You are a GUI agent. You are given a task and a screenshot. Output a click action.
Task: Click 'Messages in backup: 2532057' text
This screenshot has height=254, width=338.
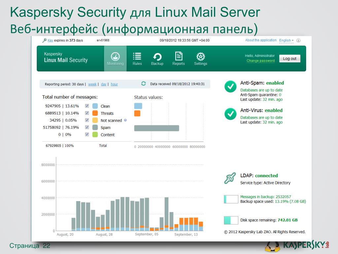(x=266, y=197)
